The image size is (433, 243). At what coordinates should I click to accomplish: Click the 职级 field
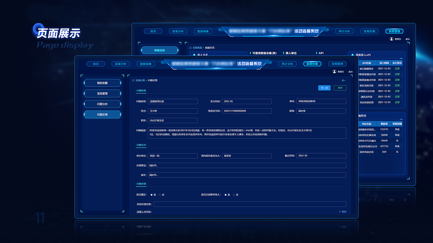pos(321,111)
